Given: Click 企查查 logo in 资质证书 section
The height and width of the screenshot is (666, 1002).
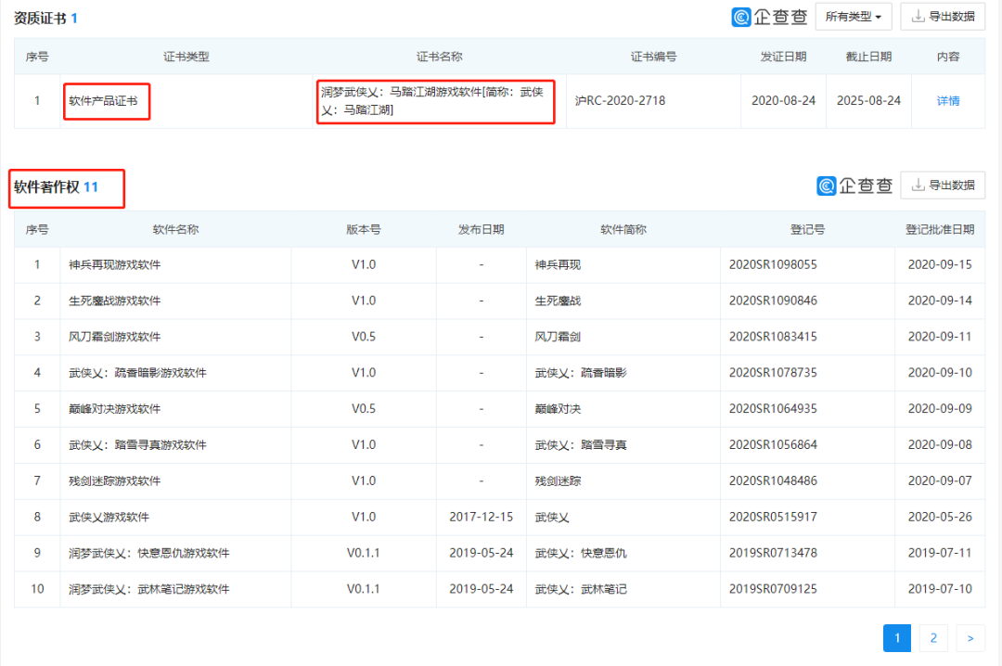Looking at the screenshot, I should pos(769,17).
